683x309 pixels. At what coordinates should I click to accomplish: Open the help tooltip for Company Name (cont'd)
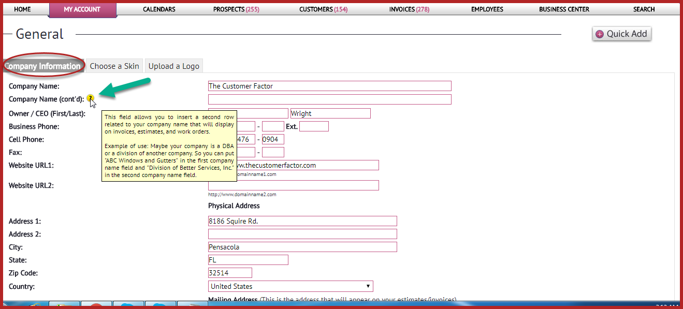91,98
